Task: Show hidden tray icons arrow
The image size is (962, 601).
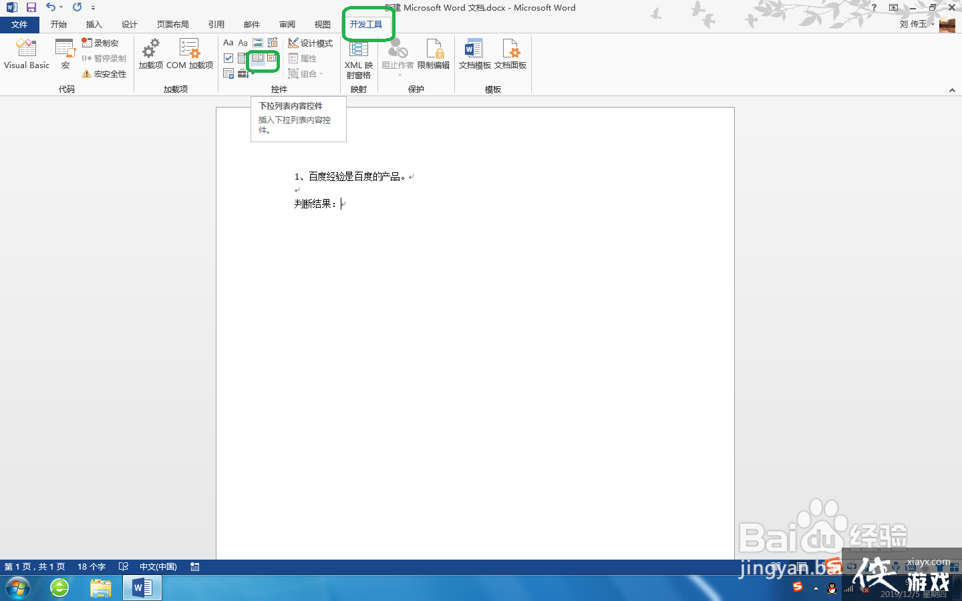Action: click(x=816, y=588)
